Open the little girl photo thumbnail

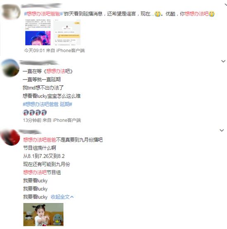(x=43, y=215)
